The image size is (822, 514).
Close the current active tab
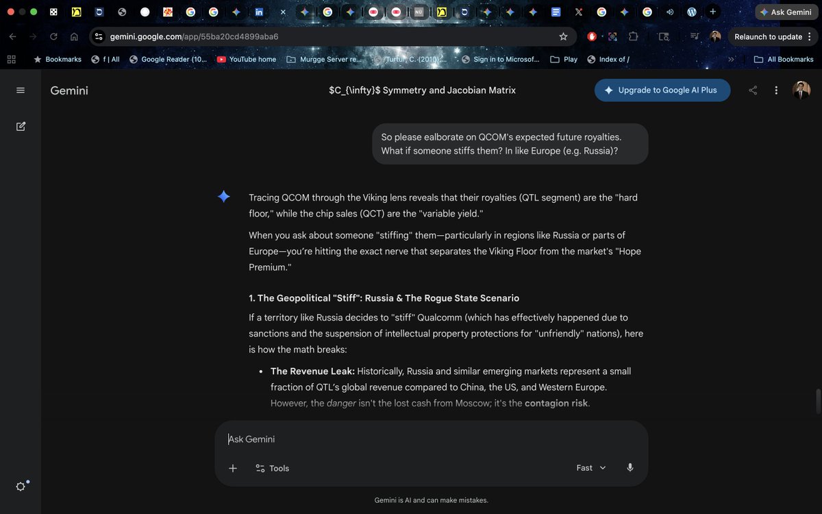tap(284, 12)
